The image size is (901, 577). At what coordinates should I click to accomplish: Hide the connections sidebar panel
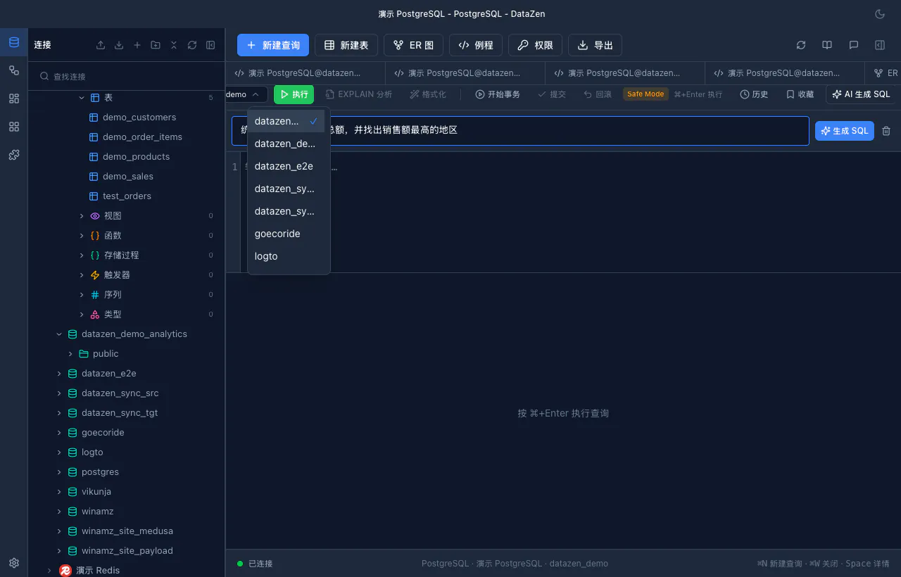[210, 45]
